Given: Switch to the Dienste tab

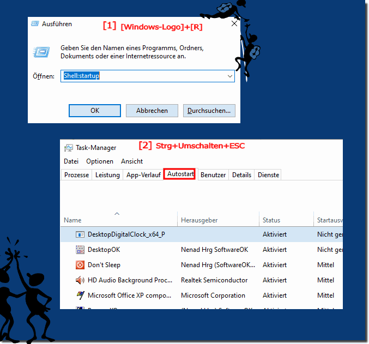Looking at the screenshot, I should tap(268, 175).
